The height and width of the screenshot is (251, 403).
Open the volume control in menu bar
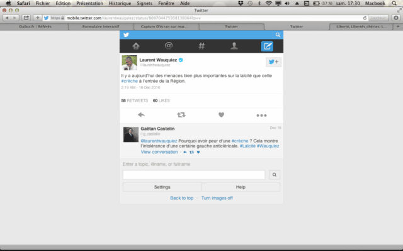click(x=287, y=3)
